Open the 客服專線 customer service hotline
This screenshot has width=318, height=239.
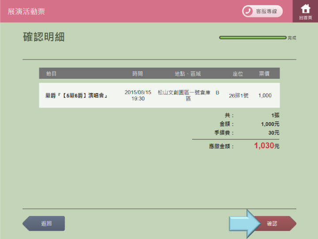(262, 11)
